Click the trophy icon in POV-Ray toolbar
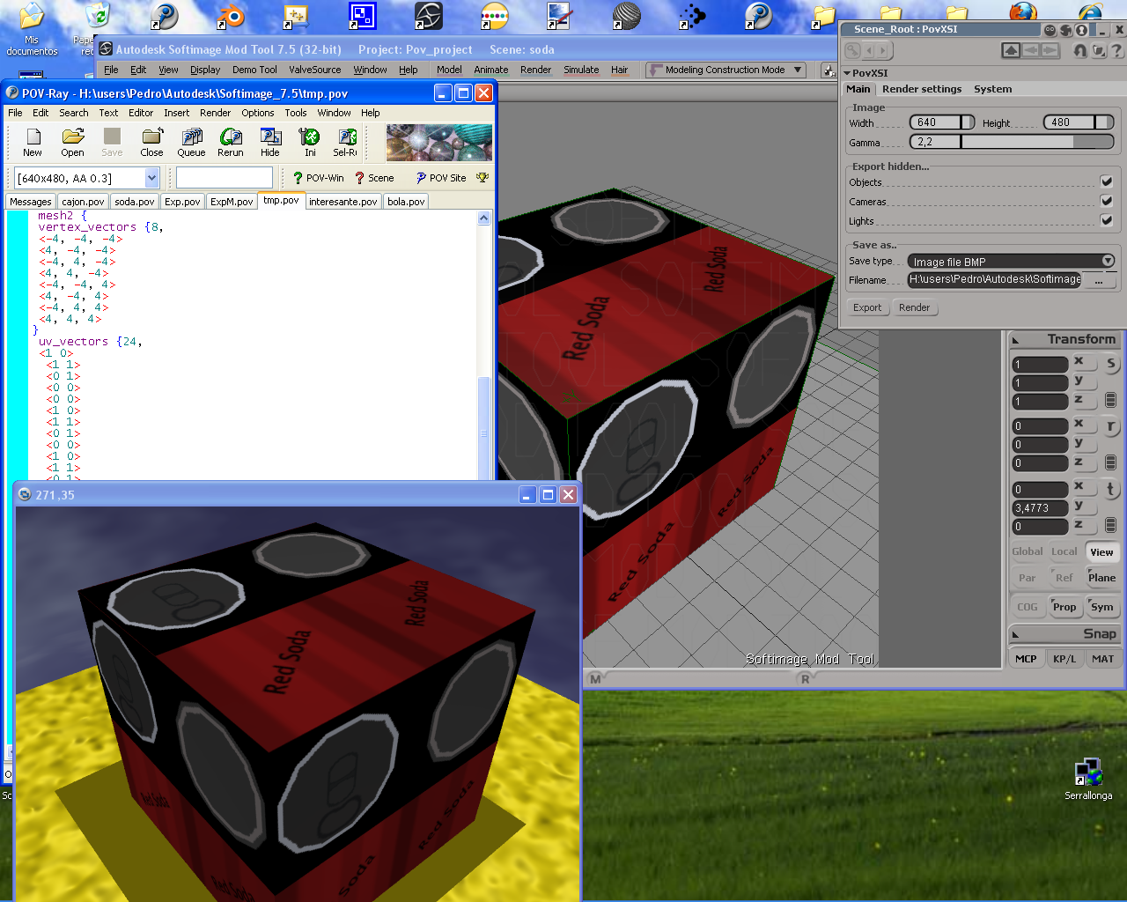Viewport: 1127px width, 902px height. (482, 178)
